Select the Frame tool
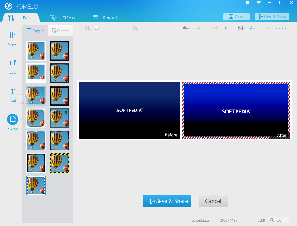This screenshot has height=226, width=297. [13, 122]
